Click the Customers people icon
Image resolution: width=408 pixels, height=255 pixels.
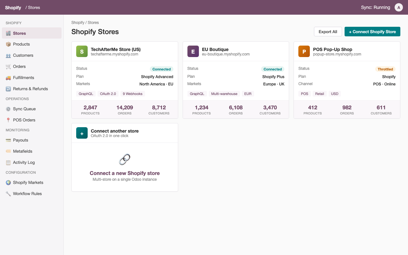tap(8, 55)
